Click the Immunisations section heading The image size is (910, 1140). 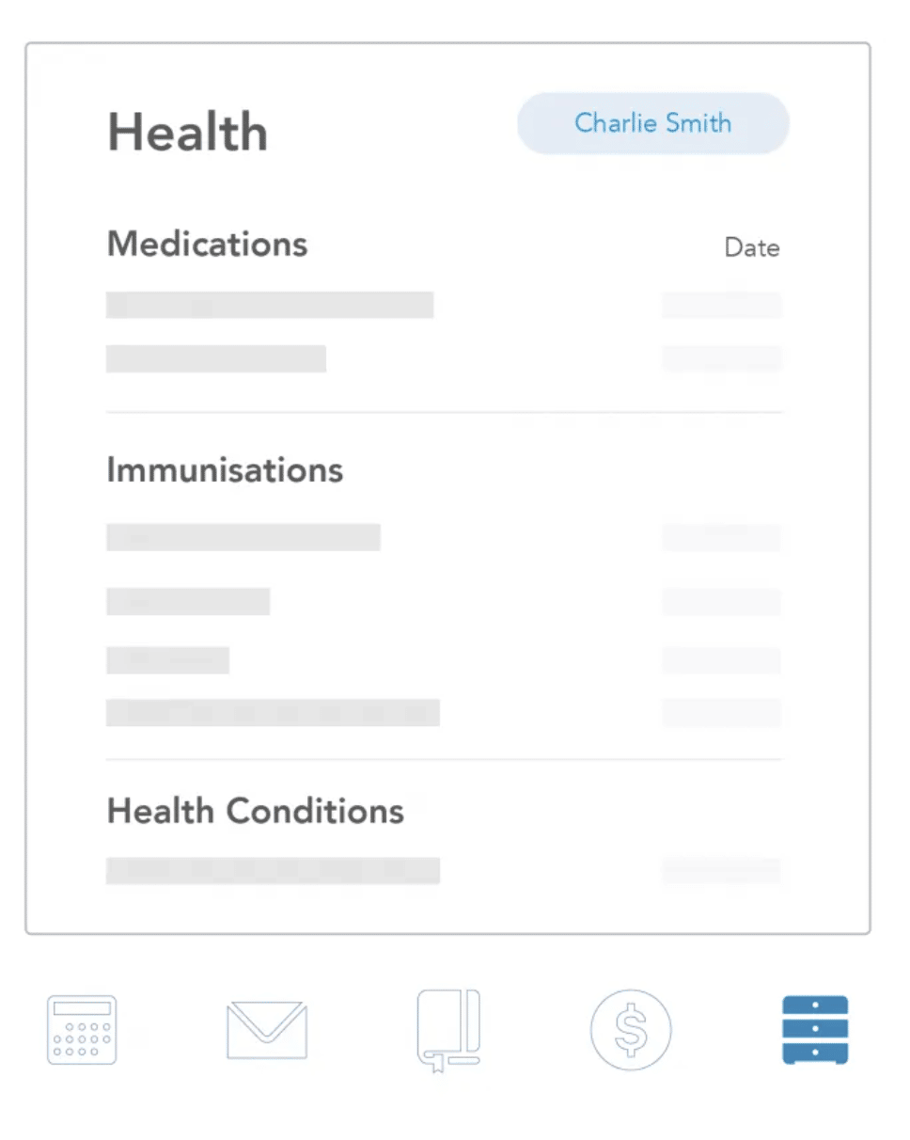[x=225, y=469]
